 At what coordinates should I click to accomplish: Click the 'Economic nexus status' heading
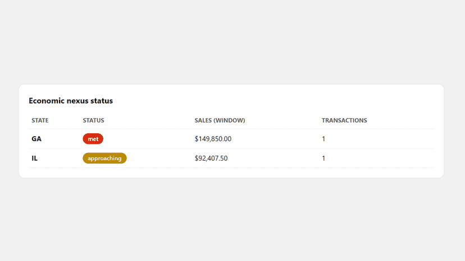point(71,101)
